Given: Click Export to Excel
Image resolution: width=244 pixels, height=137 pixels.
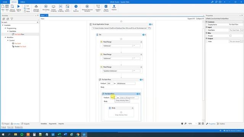Looking at the screenshot, I should [106, 8].
